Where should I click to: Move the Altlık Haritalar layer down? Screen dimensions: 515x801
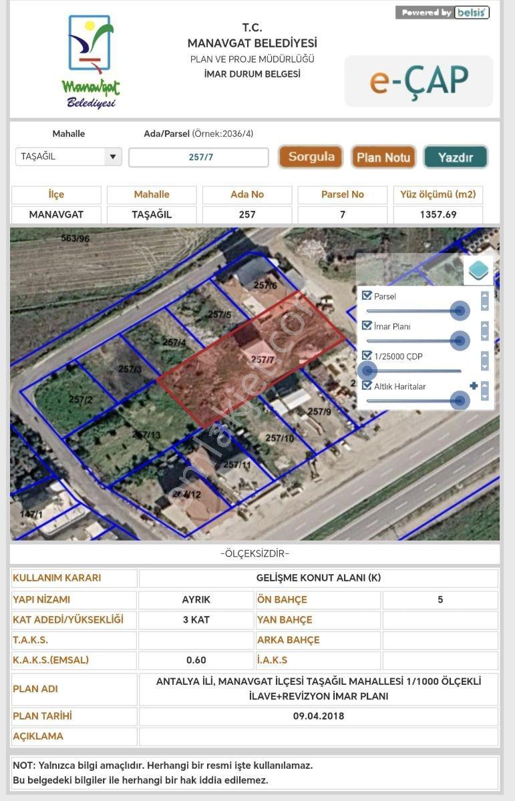click(485, 396)
